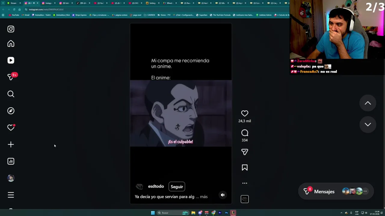Mute the reel audio
Image resolution: width=385 pixels, height=216 pixels.
[x=223, y=195]
